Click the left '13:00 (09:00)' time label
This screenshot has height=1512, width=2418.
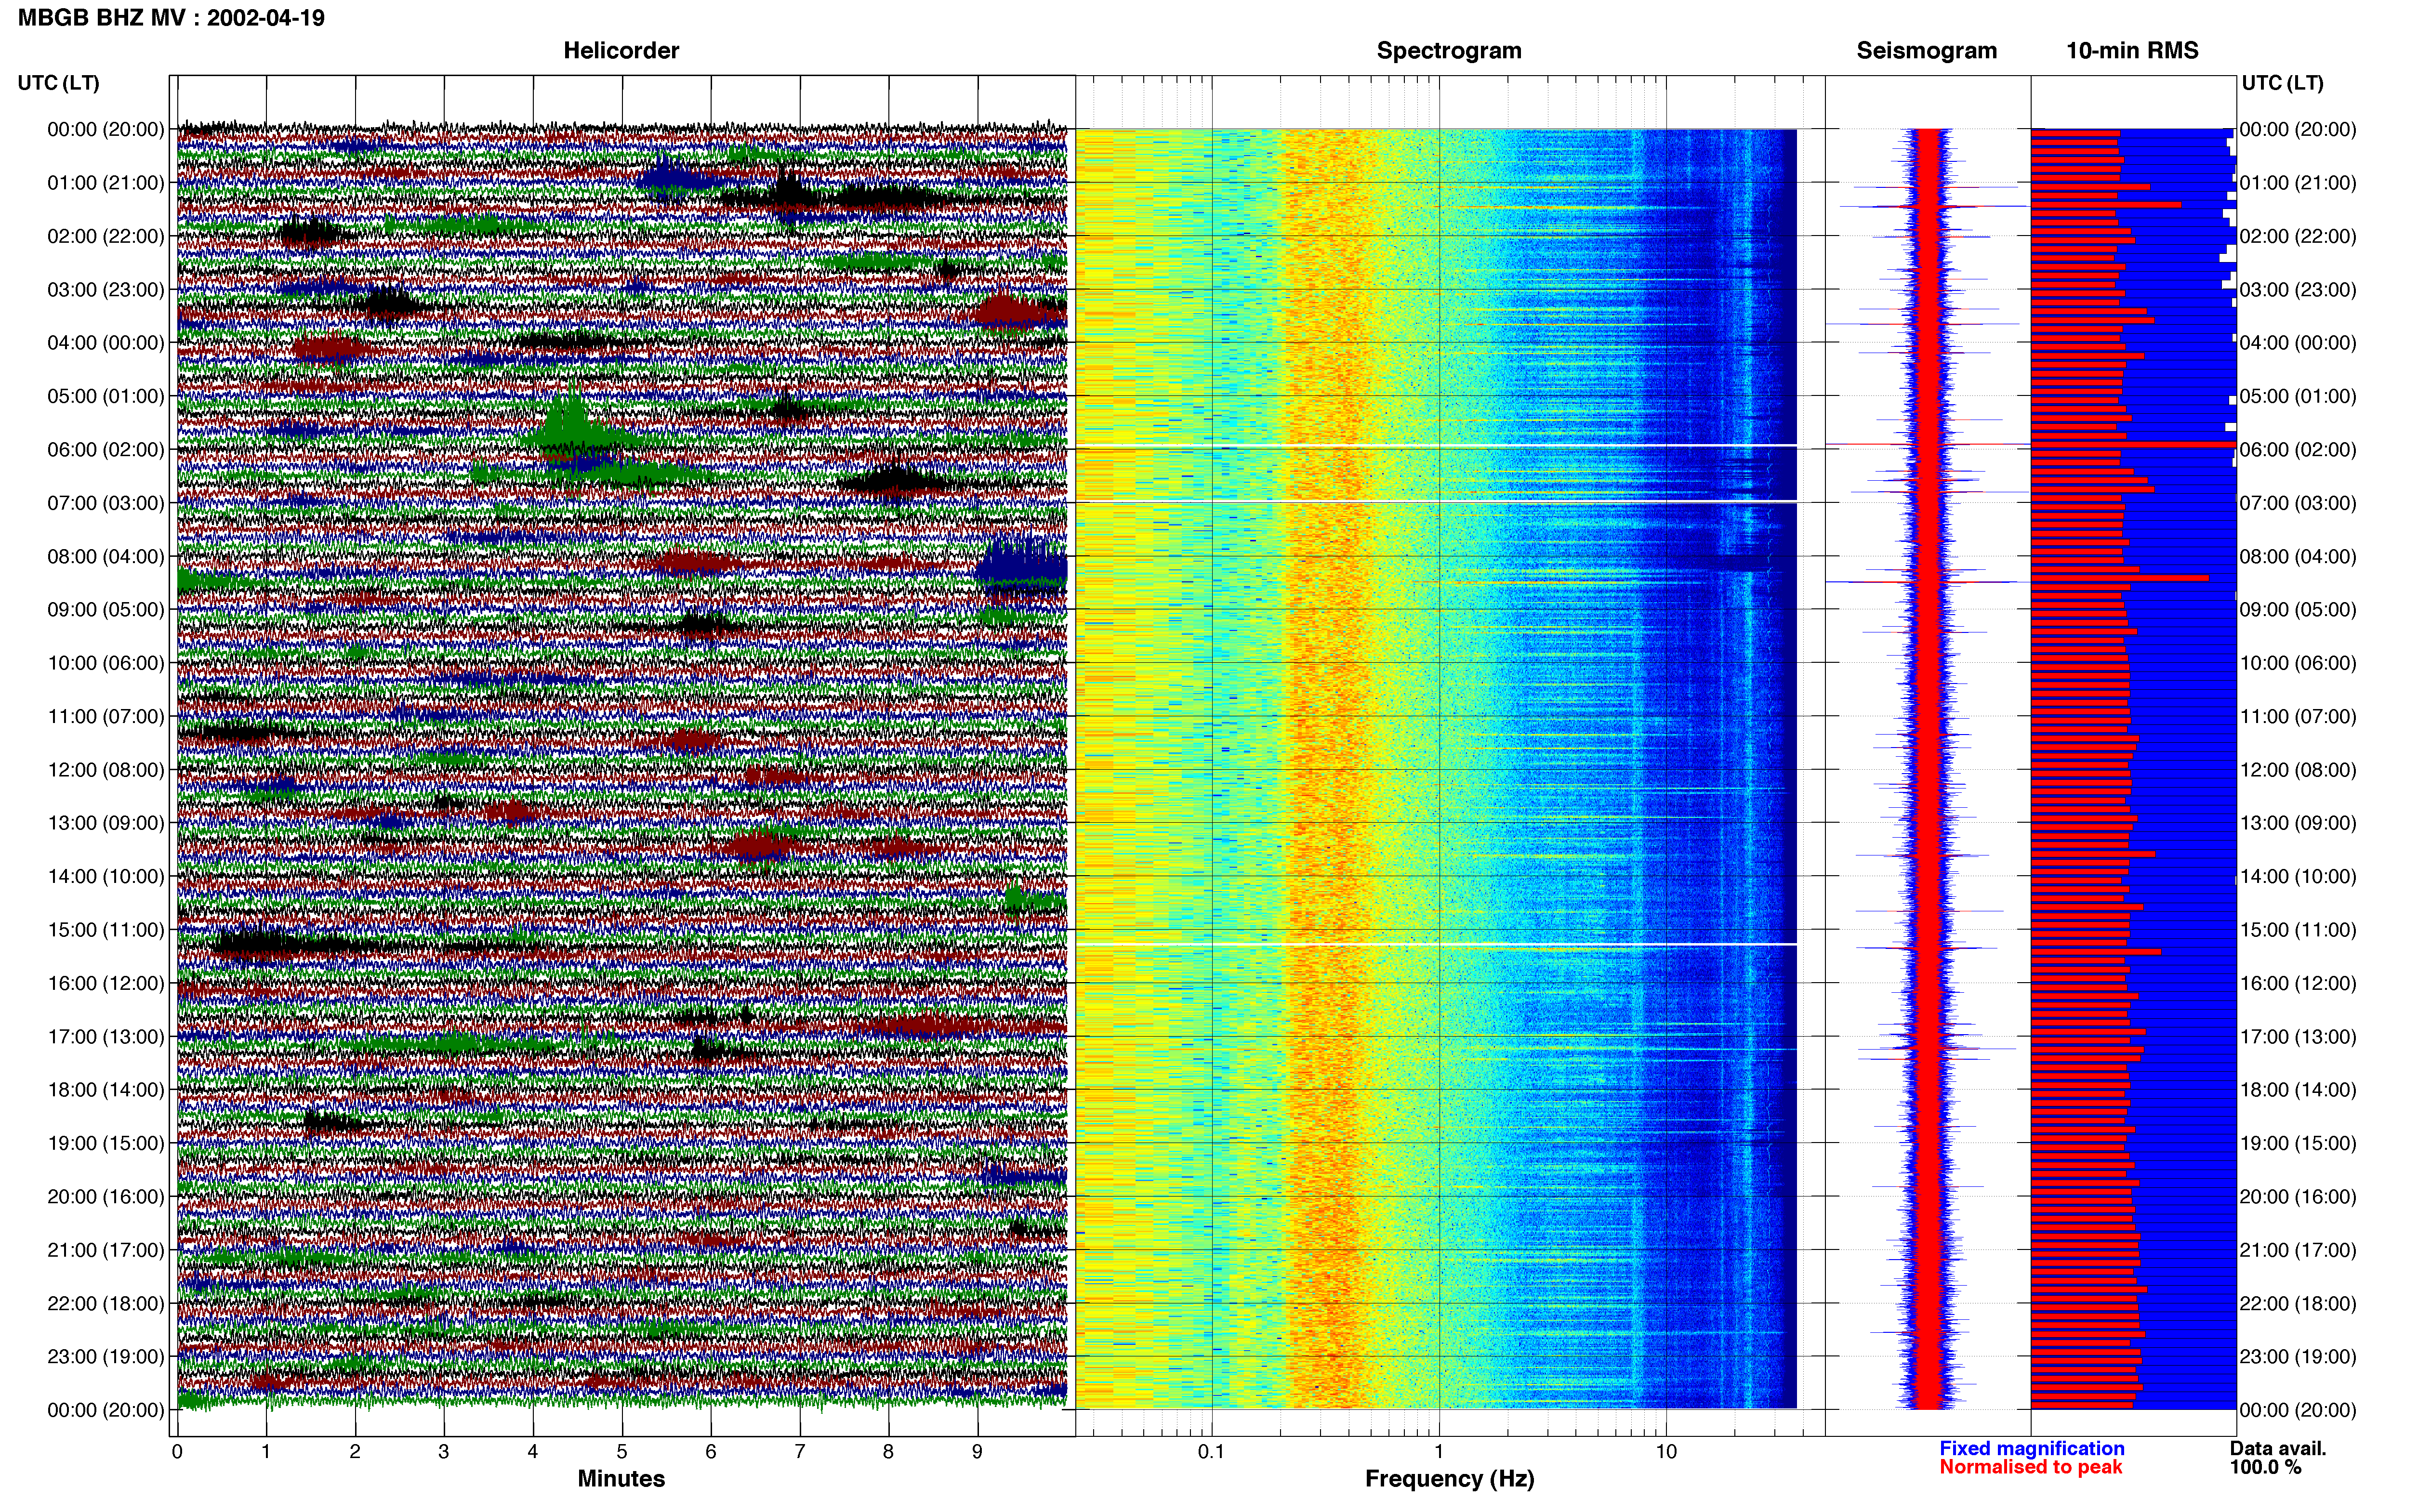point(106,823)
